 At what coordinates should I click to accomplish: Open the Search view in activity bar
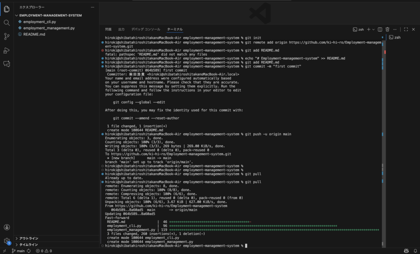point(7,22)
